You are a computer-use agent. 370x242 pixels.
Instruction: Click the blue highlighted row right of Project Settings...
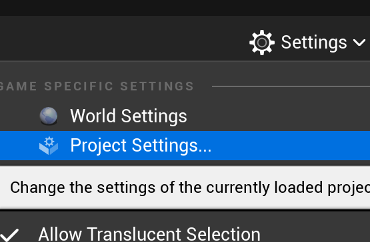pyautogui.click(x=291, y=146)
